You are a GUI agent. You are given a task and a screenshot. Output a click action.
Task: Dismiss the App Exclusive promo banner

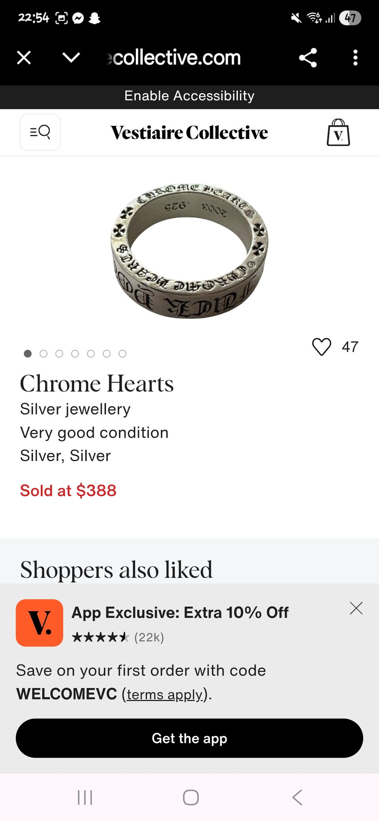[356, 608]
